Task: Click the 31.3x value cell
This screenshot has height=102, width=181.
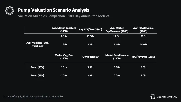Action: pos(144,36)
